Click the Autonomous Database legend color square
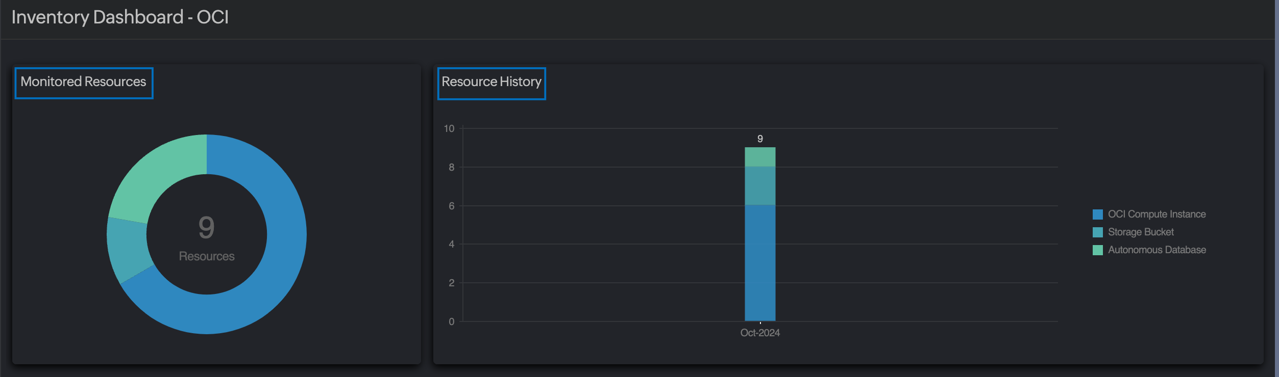1279x377 pixels. (x=1097, y=250)
